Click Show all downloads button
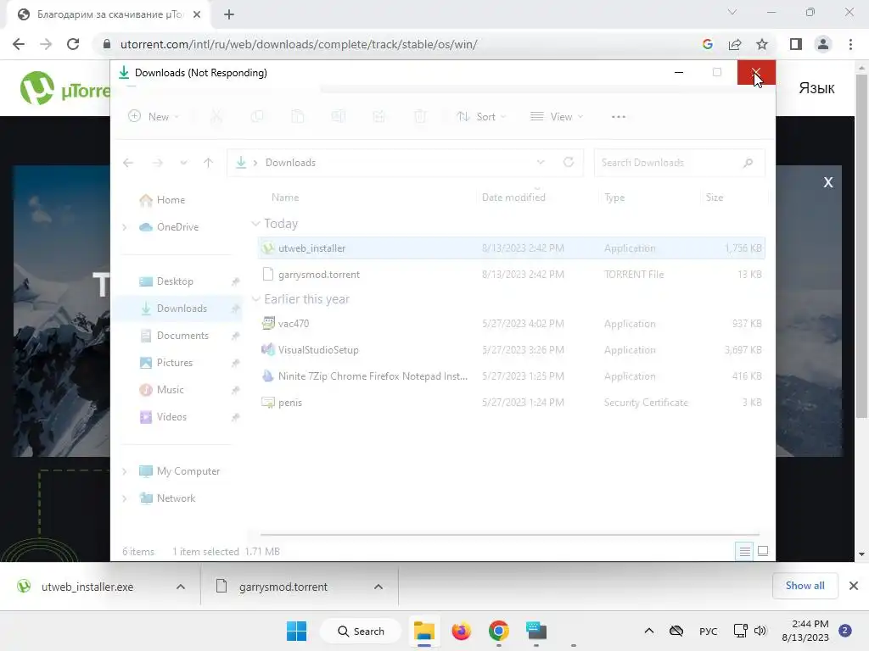Screen dimensions: 869x651 coord(805,586)
